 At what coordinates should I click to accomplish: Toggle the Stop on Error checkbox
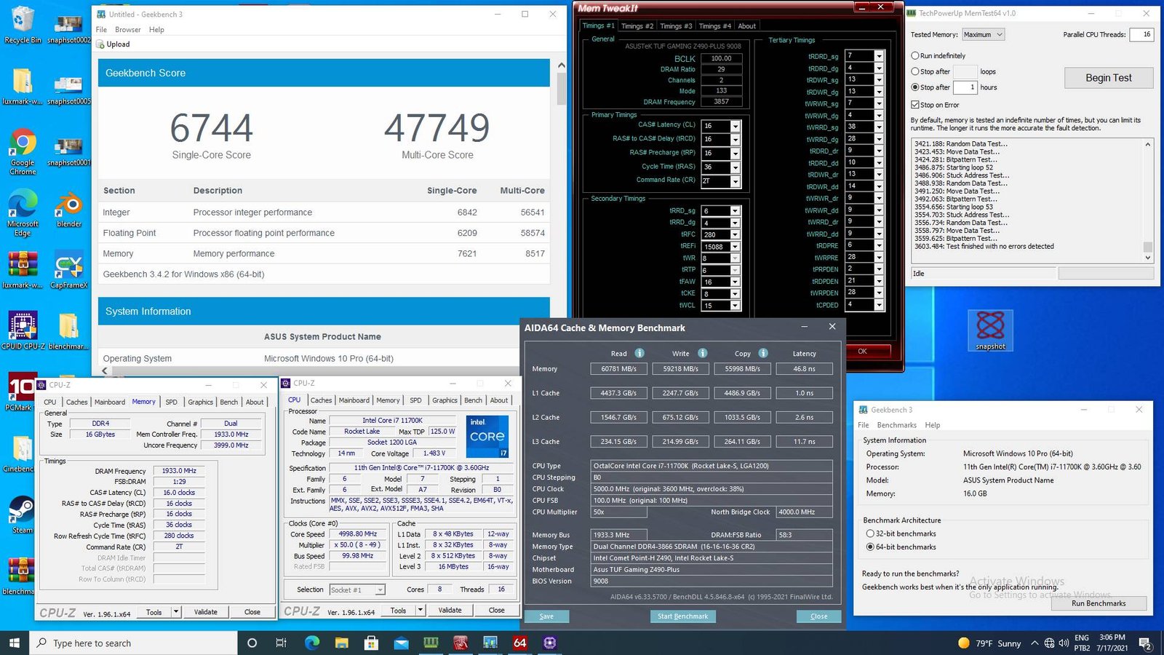(x=915, y=105)
